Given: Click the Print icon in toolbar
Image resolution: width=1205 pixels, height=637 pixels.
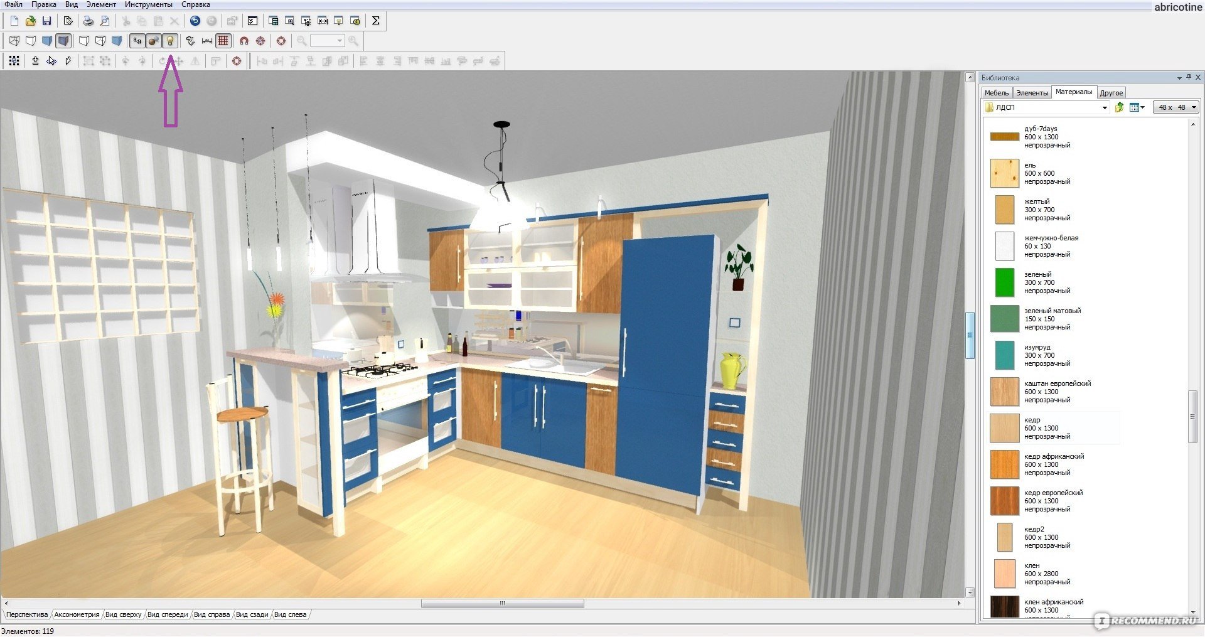Looking at the screenshot, I should click(x=88, y=21).
